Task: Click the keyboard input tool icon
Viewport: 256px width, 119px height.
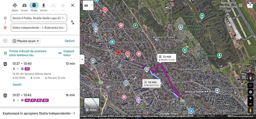Action: point(86,5)
